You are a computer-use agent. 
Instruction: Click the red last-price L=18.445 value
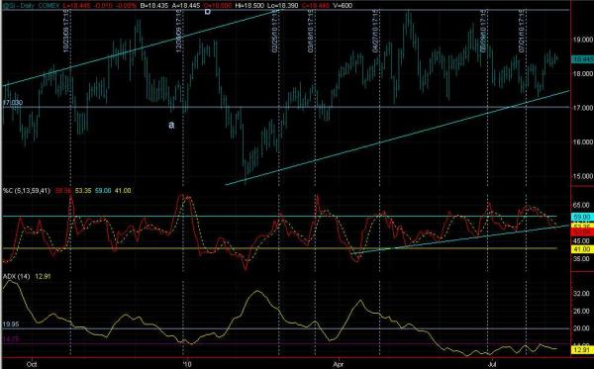77,5
